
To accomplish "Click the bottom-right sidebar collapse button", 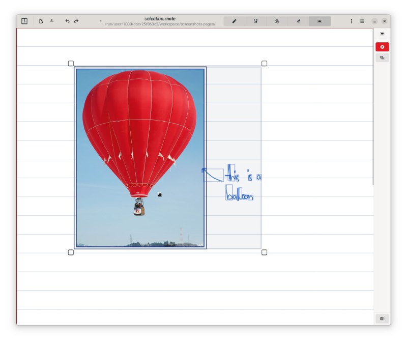I will (x=382, y=319).
